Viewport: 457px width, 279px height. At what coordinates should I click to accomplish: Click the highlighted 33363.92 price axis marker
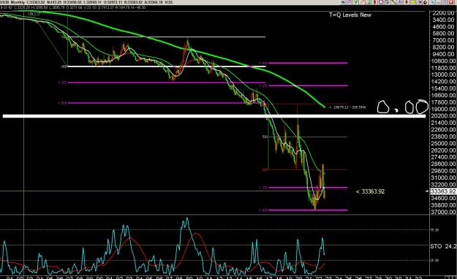pos(443,191)
